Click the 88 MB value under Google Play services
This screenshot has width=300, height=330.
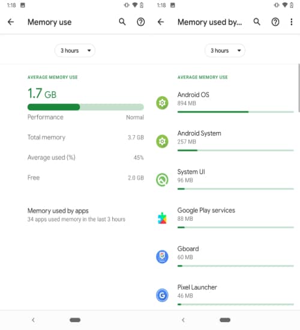tap(185, 218)
